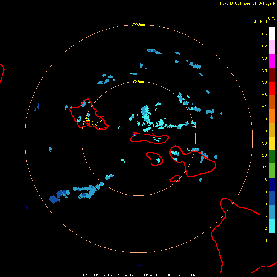Click the 30 value on the legend
Viewport: 277px width, 277px height.
point(264,143)
